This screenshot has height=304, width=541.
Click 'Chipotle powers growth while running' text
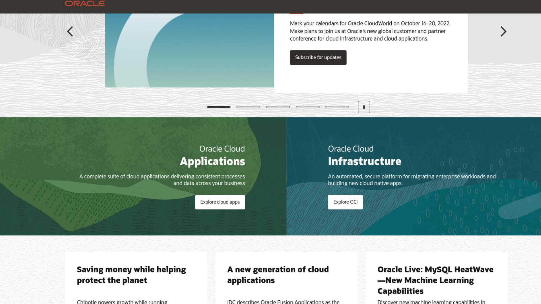(122, 302)
